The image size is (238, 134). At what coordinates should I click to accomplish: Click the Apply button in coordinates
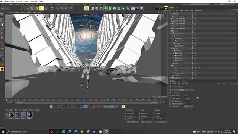click(161, 122)
